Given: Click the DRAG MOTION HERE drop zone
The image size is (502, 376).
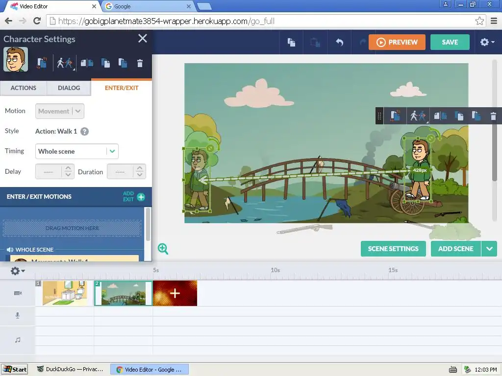Looking at the screenshot, I should 72,228.
